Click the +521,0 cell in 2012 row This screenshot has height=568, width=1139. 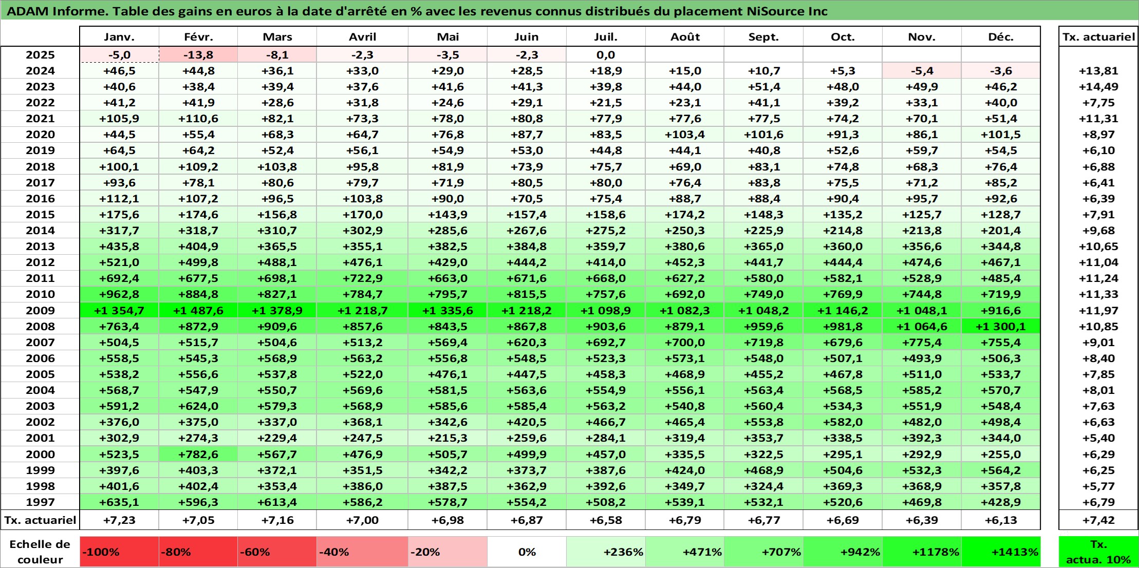[119, 262]
